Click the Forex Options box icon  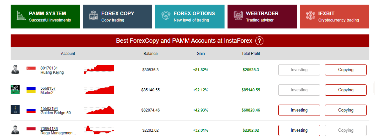166,16
